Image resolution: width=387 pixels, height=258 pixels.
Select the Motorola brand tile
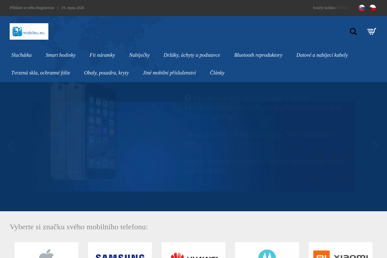[x=267, y=250]
